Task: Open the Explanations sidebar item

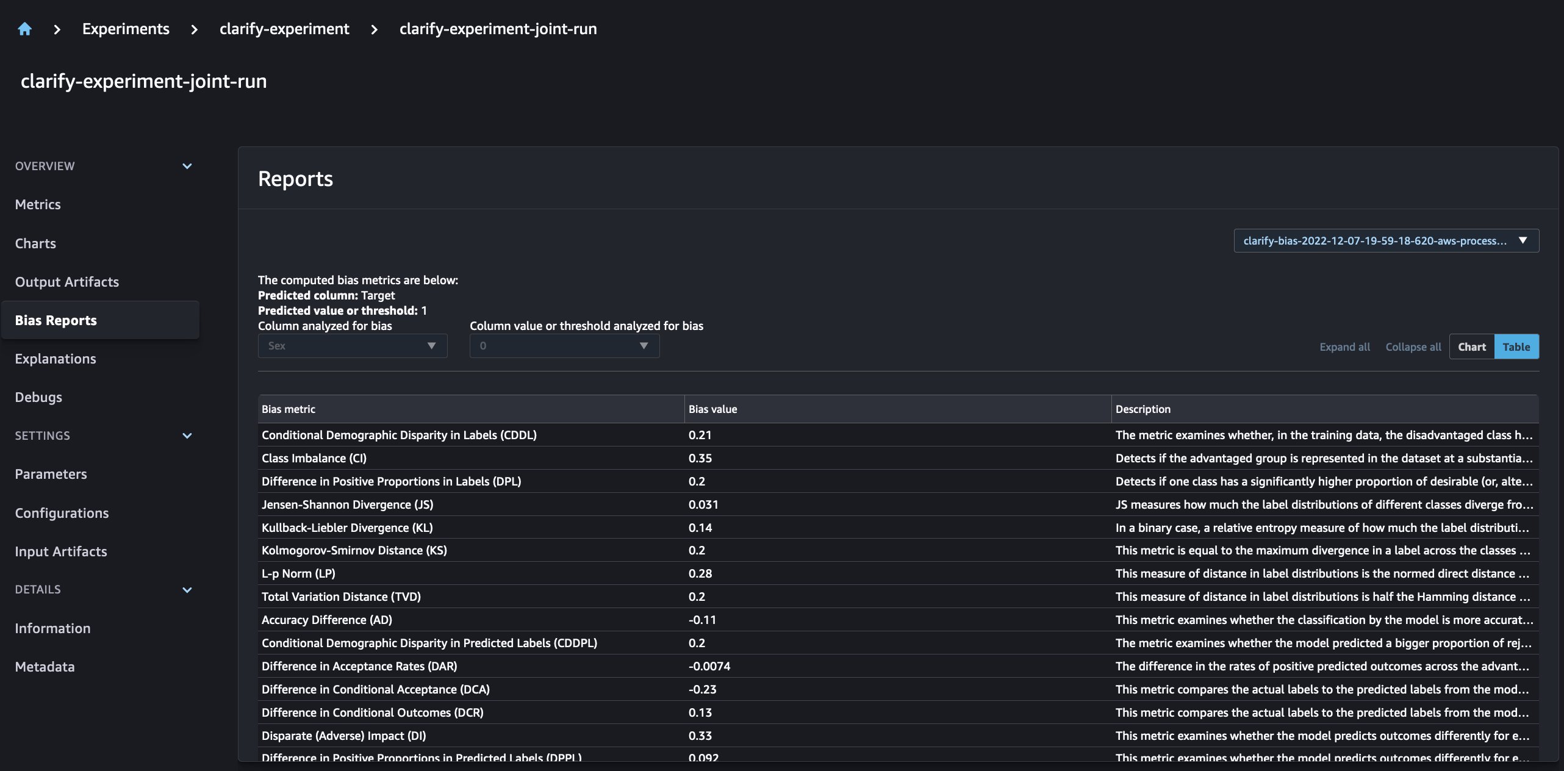Action: [x=56, y=359]
